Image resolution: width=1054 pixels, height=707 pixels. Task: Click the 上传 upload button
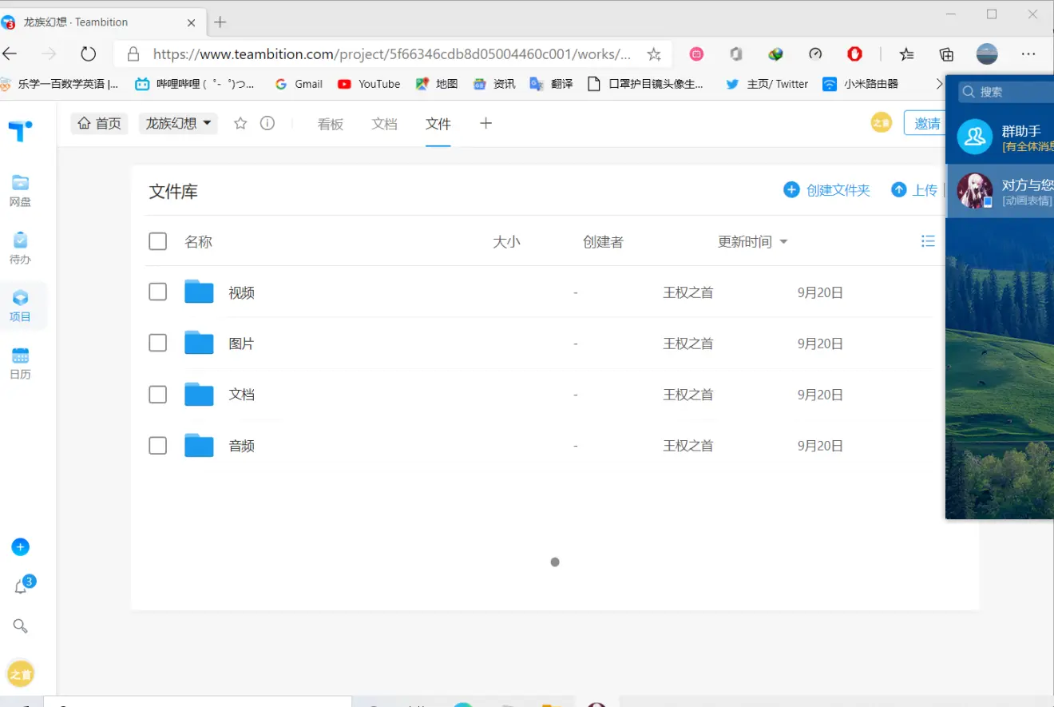[914, 190]
